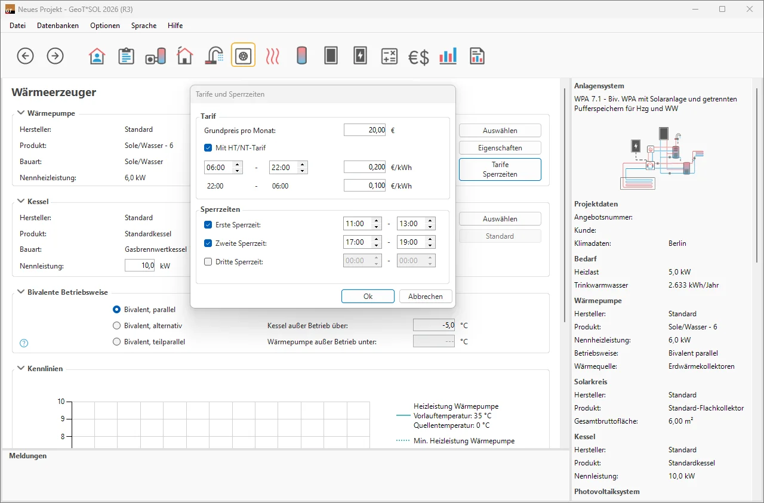764x503 pixels.
Task: Open the Sprache menu
Action: (144, 26)
